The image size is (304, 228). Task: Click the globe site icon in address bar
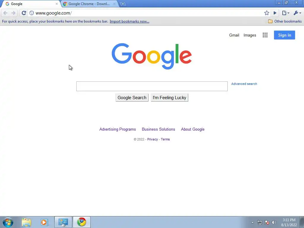point(31,13)
